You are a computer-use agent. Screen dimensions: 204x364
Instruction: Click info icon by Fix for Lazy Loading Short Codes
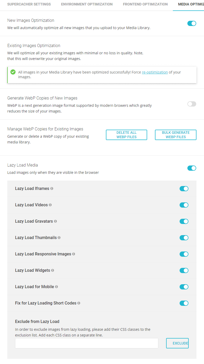point(79,303)
